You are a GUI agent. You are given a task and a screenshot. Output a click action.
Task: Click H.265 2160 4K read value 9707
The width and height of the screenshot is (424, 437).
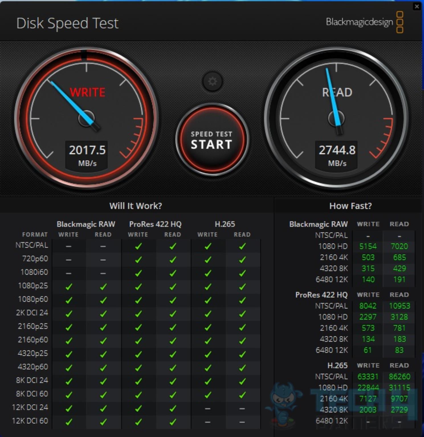[399, 399]
